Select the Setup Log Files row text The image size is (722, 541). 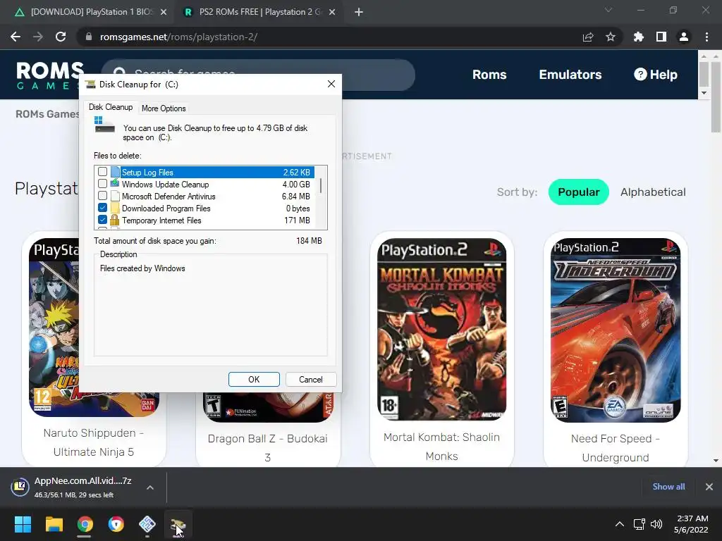147,173
